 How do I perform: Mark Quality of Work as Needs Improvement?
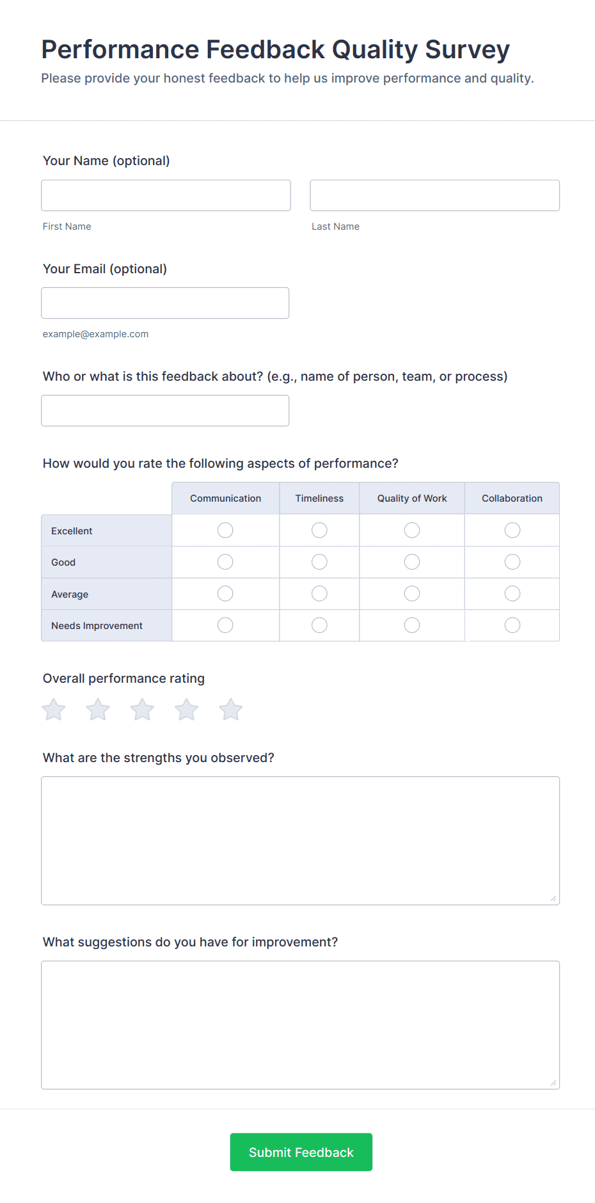(411, 625)
